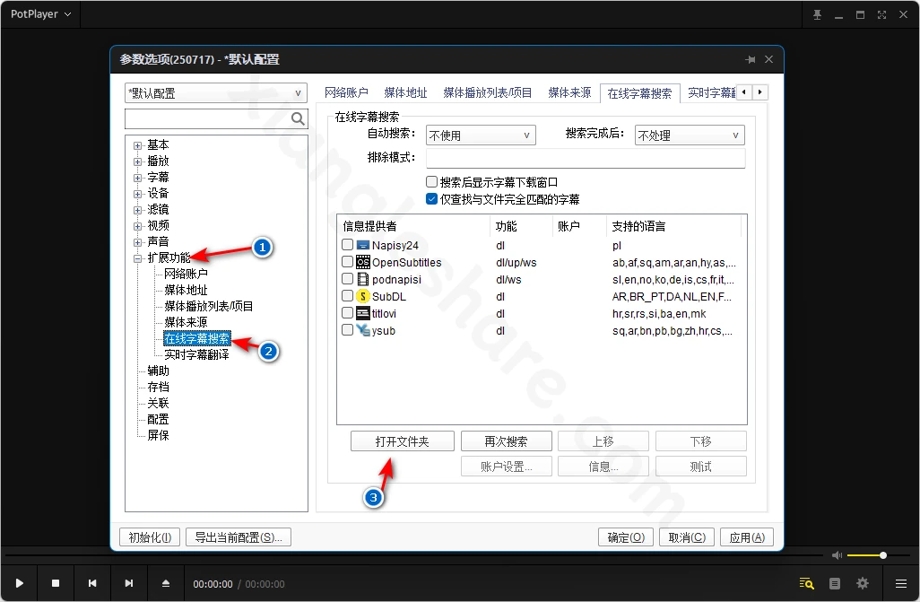Click the Play button in player bar
920x602 pixels.
coord(20,583)
